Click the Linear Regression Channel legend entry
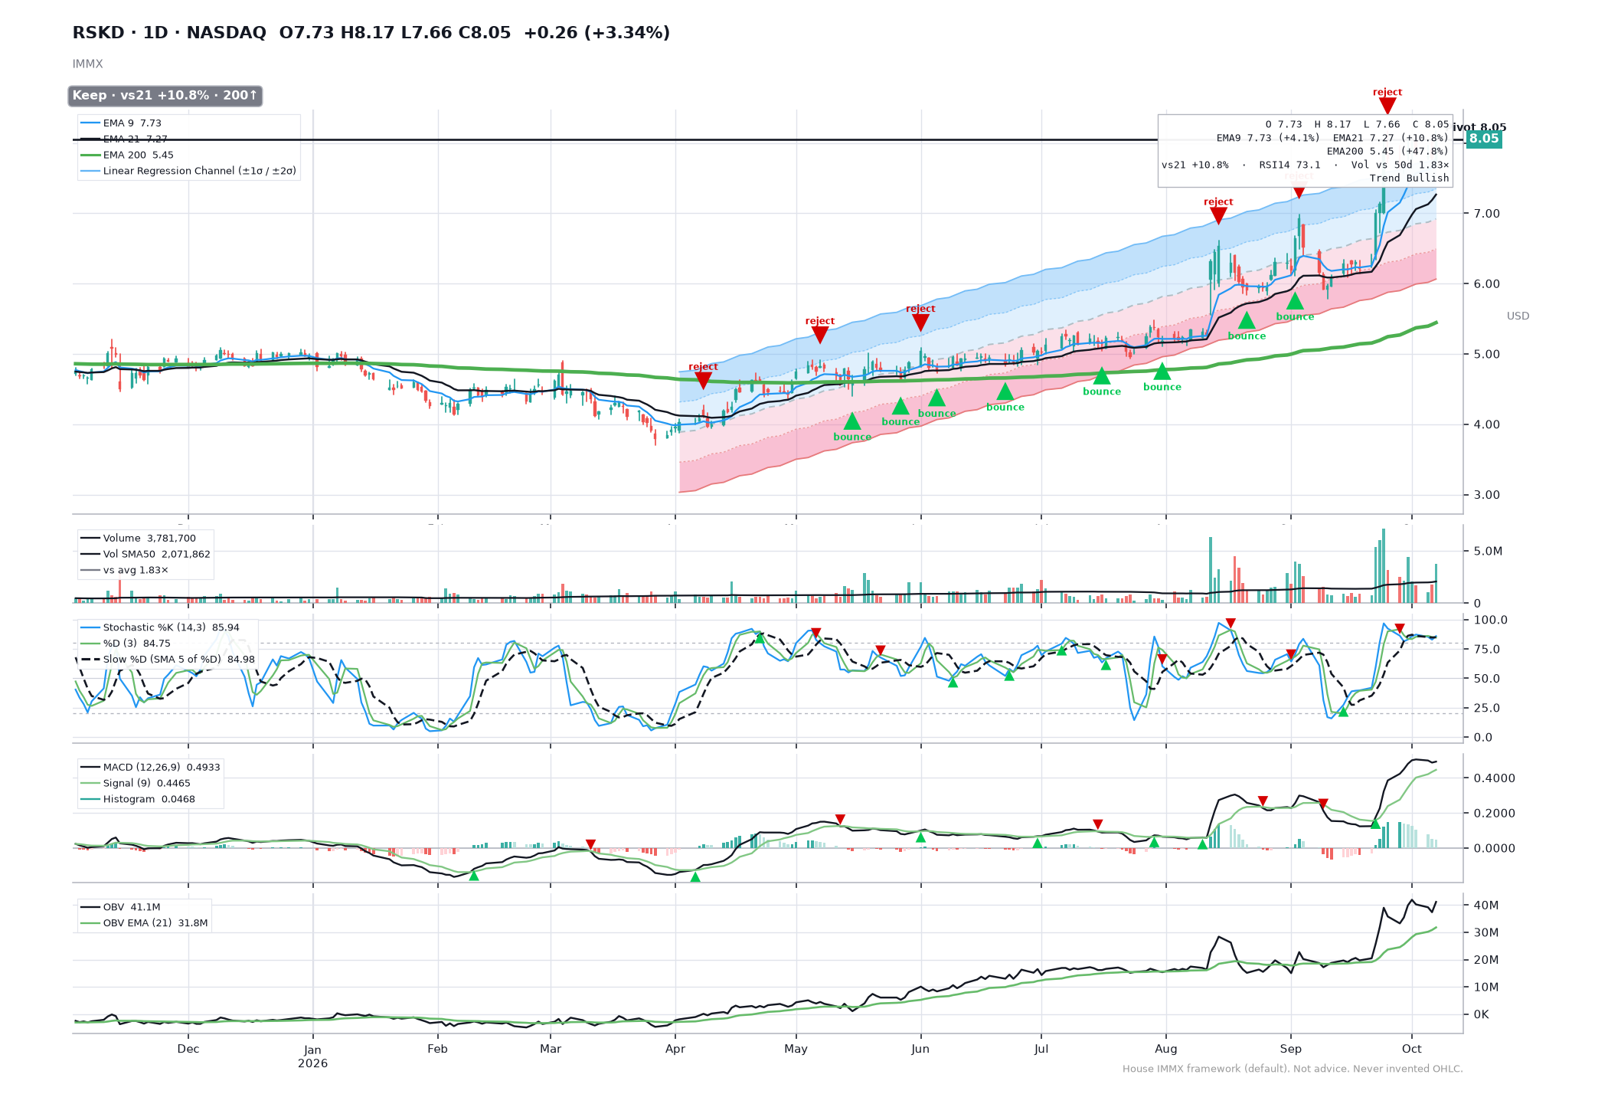1608x1094 pixels. (188, 171)
